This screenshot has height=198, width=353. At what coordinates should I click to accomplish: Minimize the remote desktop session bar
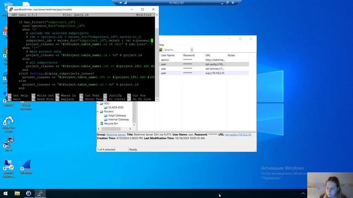(x=222, y=3)
